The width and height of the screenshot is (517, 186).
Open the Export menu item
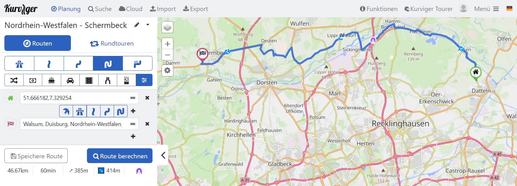coord(195,9)
